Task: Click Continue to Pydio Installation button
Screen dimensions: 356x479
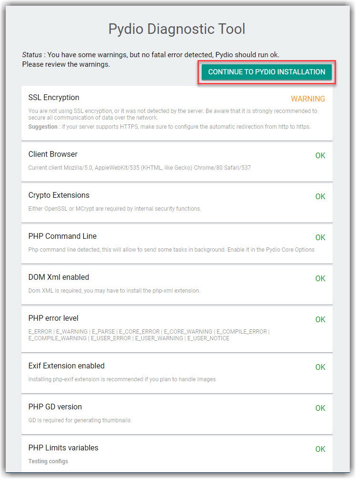Action: click(267, 72)
